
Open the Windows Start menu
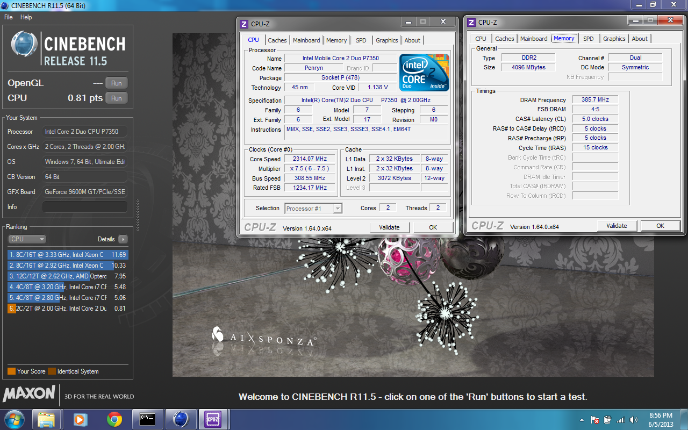tap(15, 419)
